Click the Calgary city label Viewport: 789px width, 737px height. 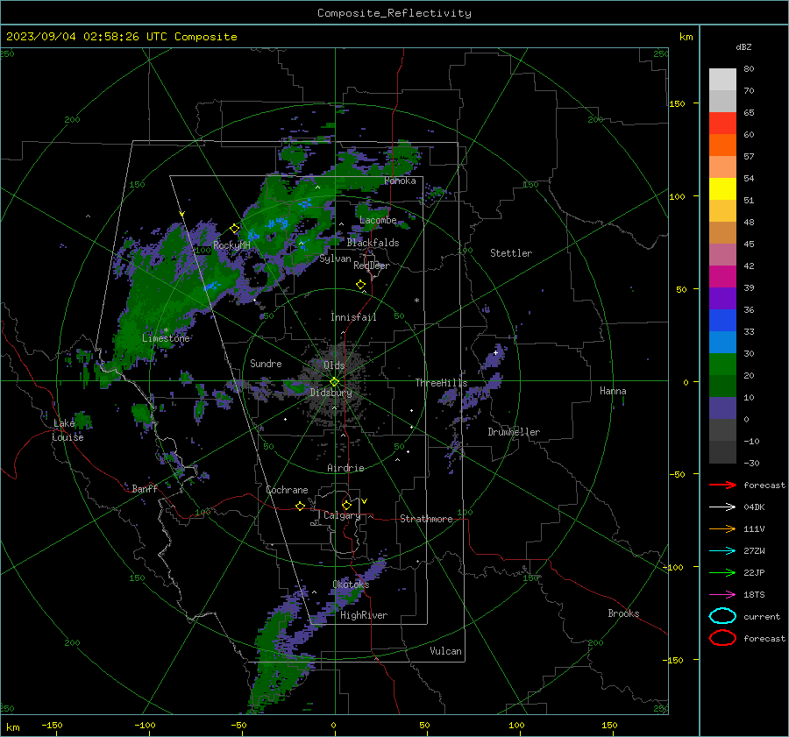point(342,515)
